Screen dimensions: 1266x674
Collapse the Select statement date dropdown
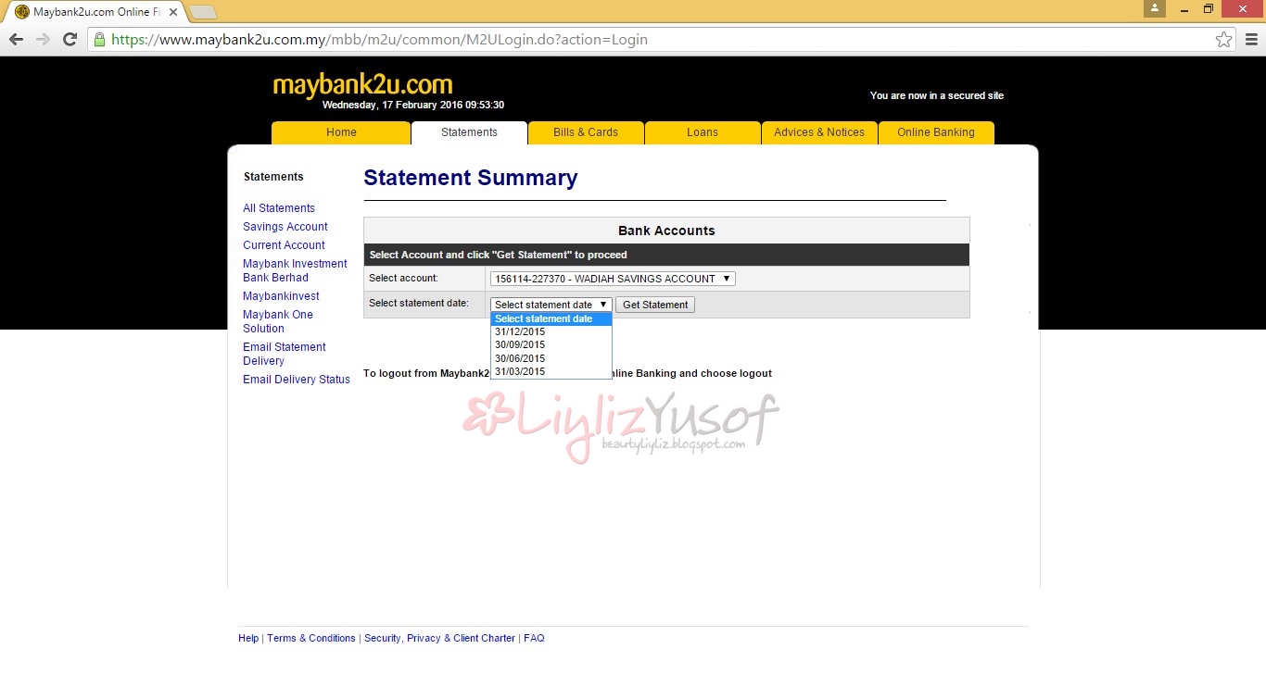pyautogui.click(x=551, y=305)
